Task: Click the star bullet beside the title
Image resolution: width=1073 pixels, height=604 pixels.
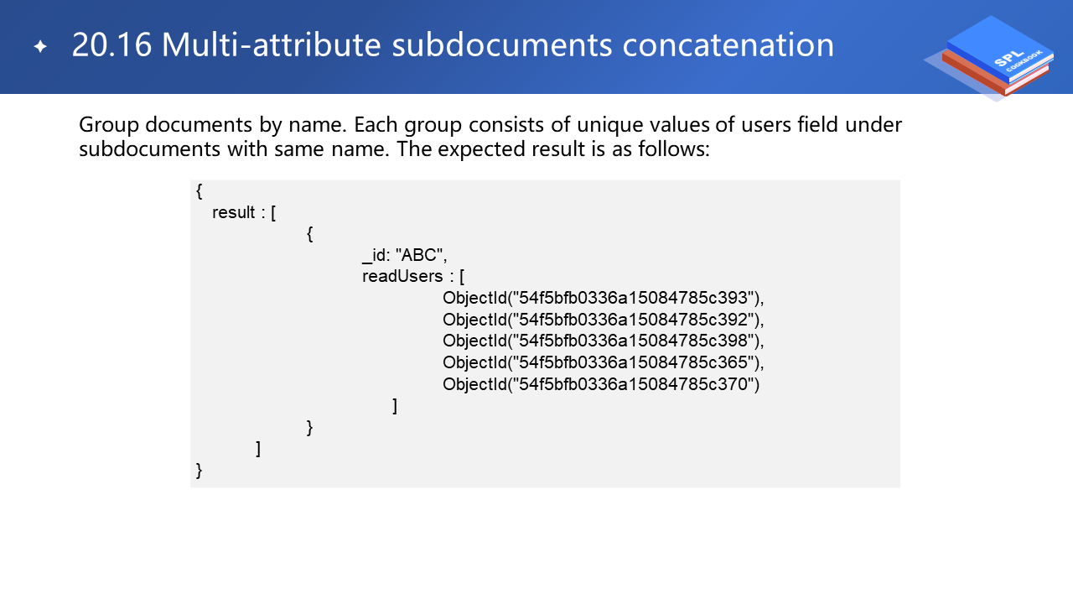Action: click(x=40, y=47)
